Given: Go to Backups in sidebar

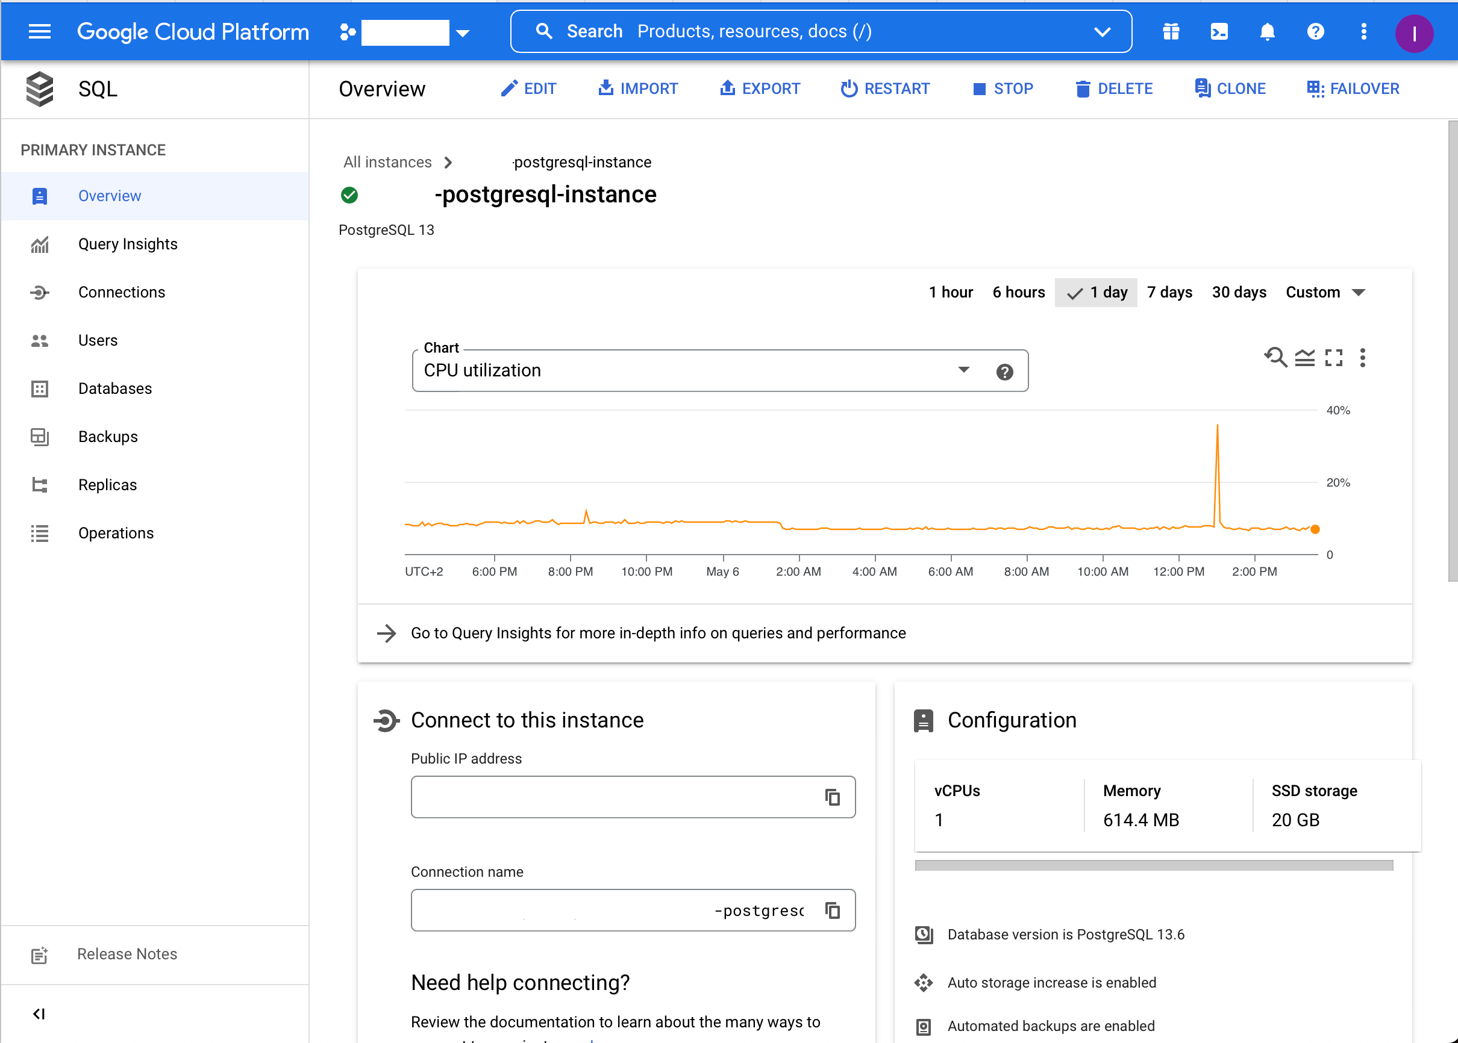Looking at the screenshot, I should pyautogui.click(x=108, y=437).
